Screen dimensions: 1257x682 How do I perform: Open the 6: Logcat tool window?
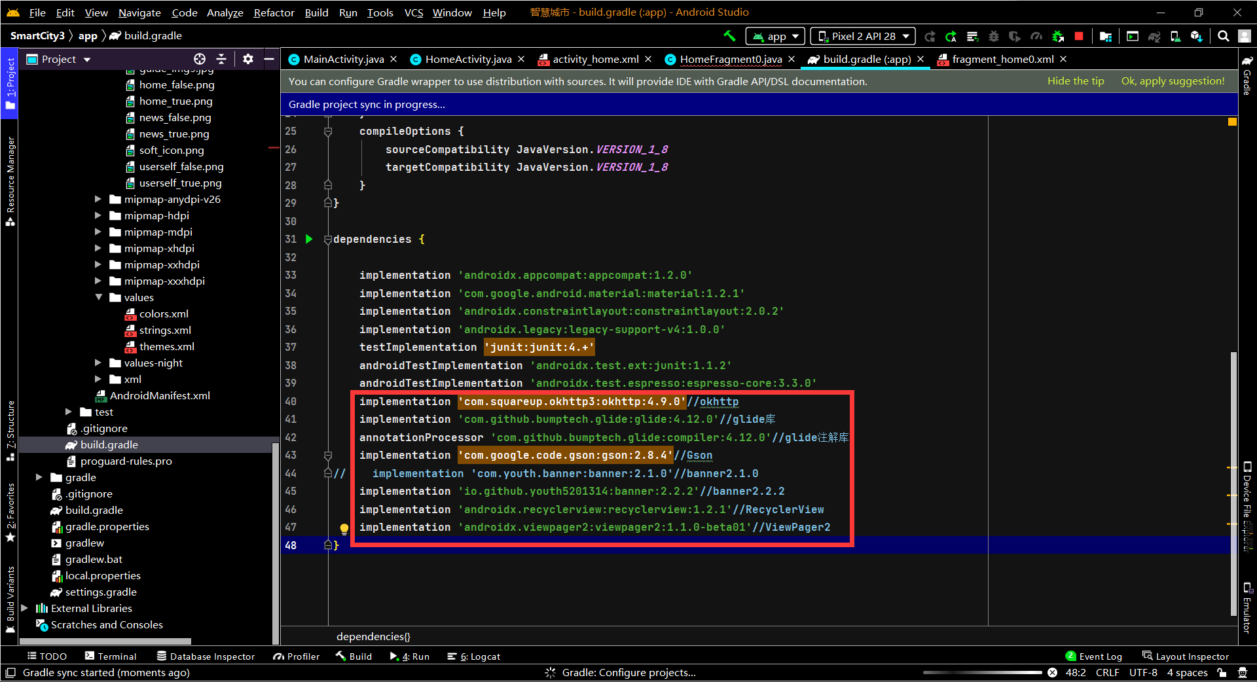(473, 656)
